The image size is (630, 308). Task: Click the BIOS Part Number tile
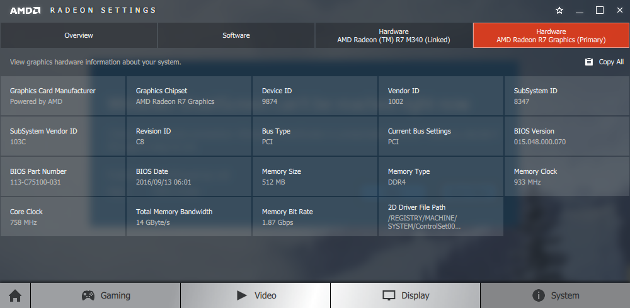click(x=62, y=176)
